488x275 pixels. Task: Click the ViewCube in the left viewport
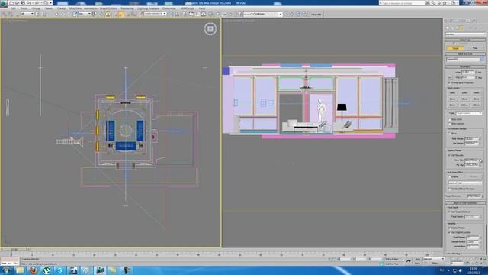pyautogui.click(x=210, y=29)
